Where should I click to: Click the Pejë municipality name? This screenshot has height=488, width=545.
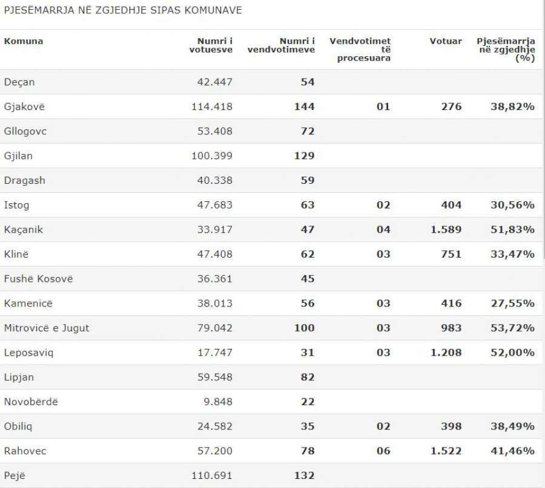pyautogui.click(x=15, y=476)
